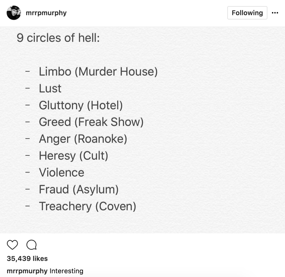285x277 pixels.
Task: Click mrrpmurphy username in the caption
Action: click(x=27, y=271)
